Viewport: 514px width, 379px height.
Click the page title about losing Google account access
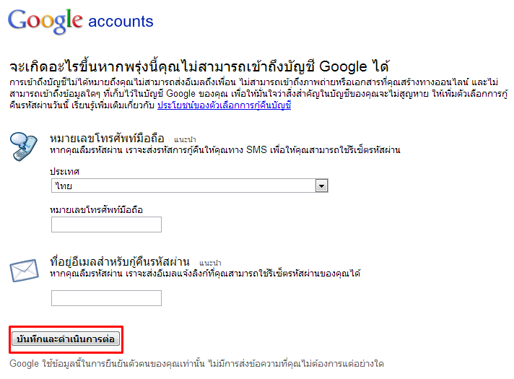[x=199, y=66]
